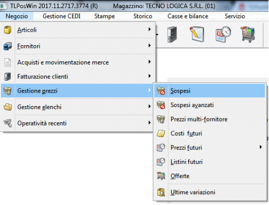Select Costi futuri
The width and height of the screenshot is (269, 205).
coord(210,133)
